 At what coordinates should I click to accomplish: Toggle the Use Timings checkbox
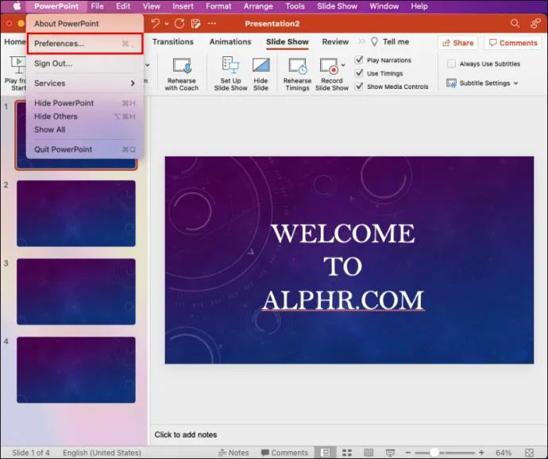(x=359, y=73)
